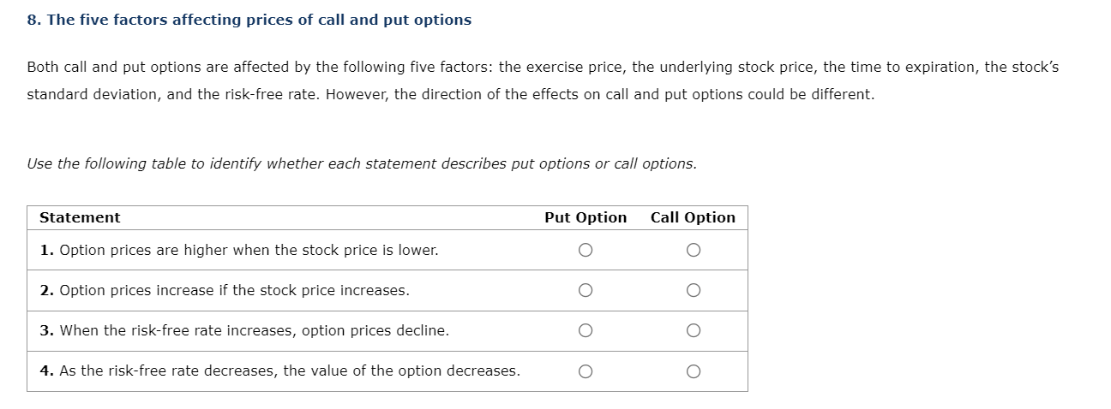Image resolution: width=1111 pixels, height=409 pixels.
Task: Click the 'Put Option' column header
Action: pyautogui.click(x=586, y=217)
